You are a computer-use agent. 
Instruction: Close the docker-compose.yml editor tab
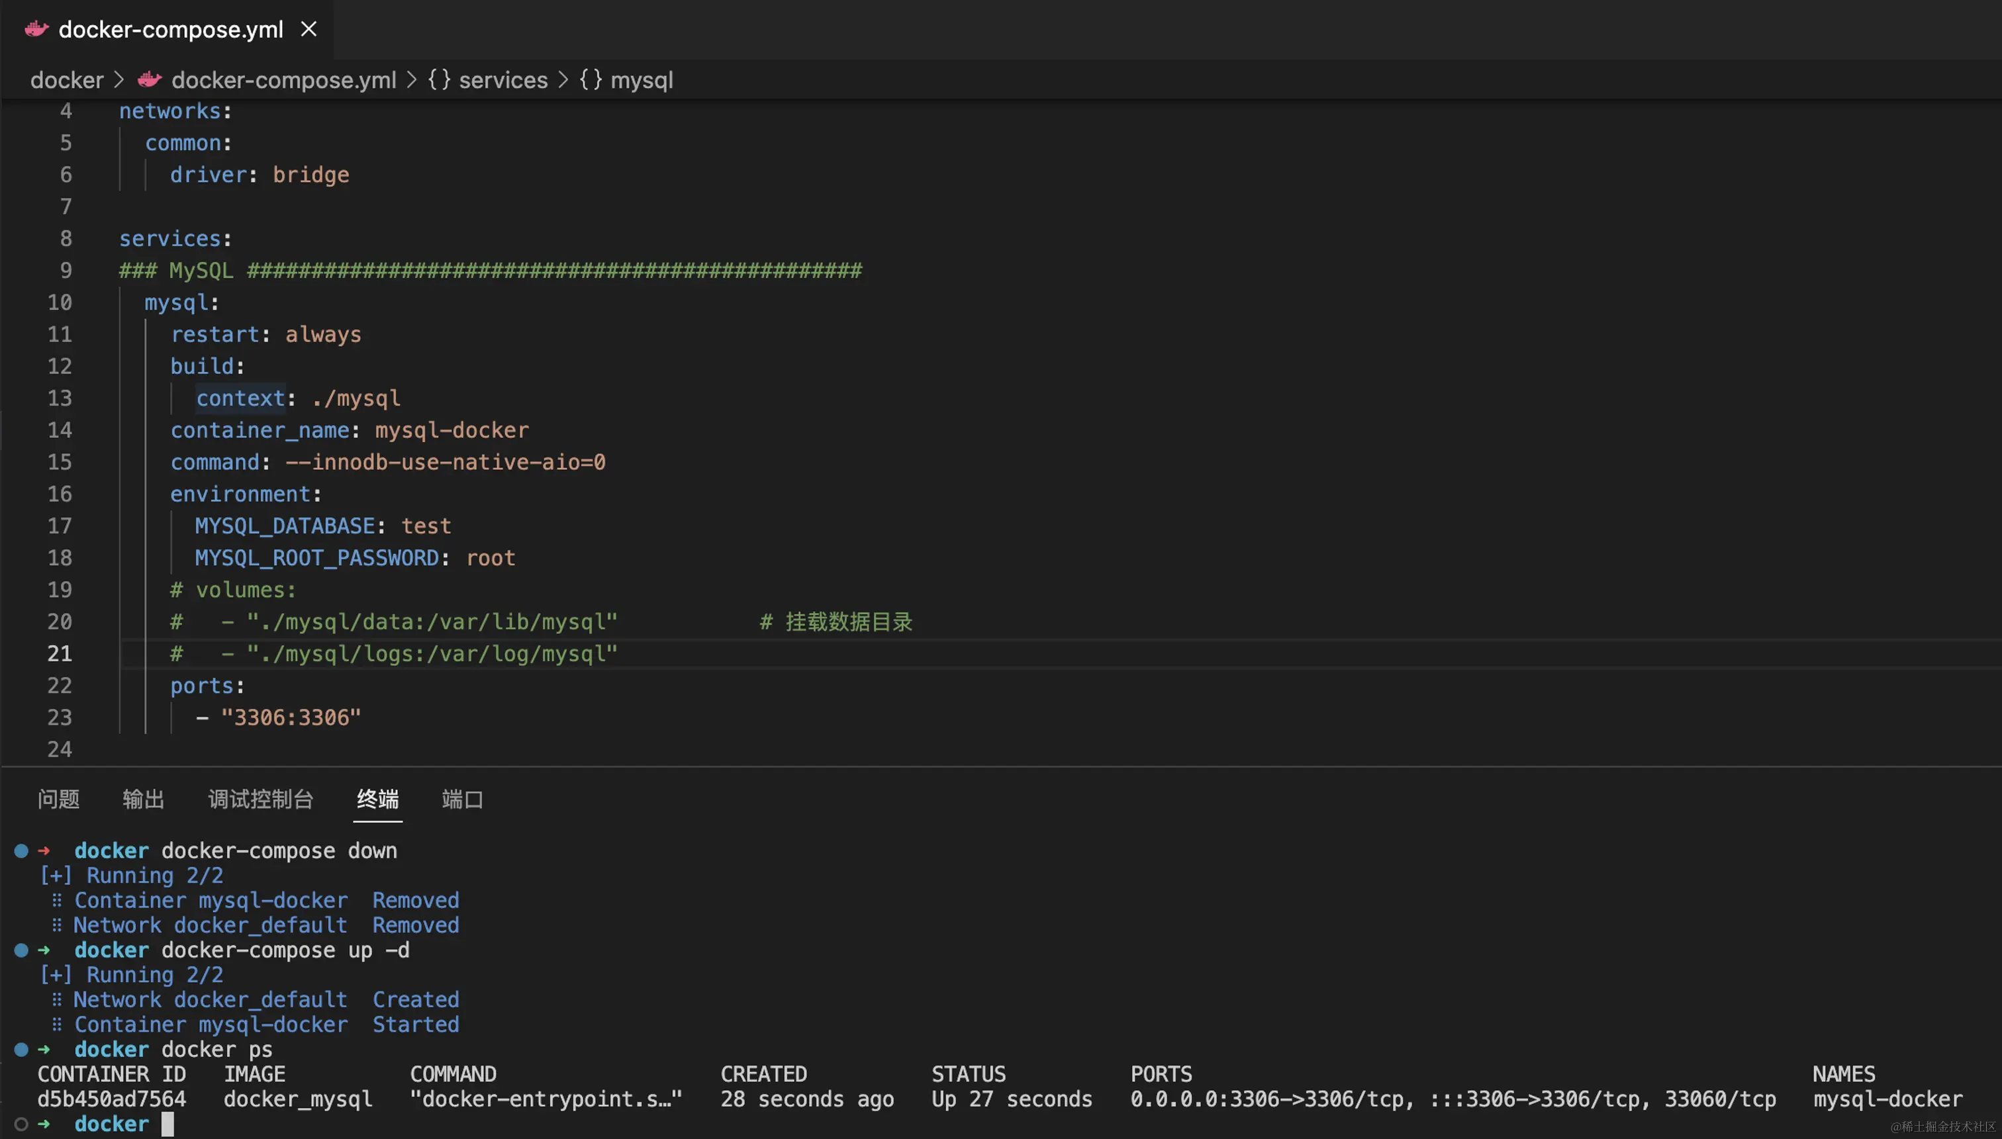pyautogui.click(x=309, y=29)
